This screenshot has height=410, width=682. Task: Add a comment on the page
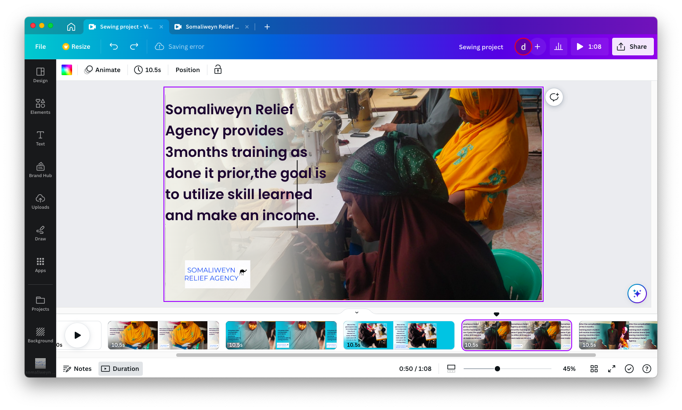click(x=554, y=97)
